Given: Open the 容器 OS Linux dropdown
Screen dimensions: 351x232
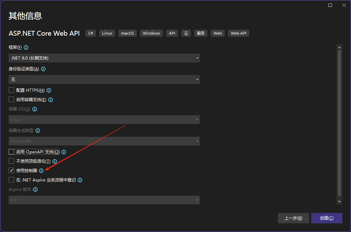Looking at the screenshot, I should point(104,119).
